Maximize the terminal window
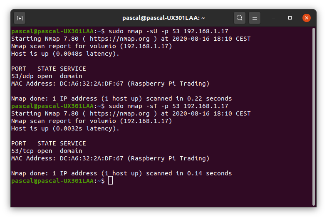This screenshot has height=219, width=327. pos(290,18)
